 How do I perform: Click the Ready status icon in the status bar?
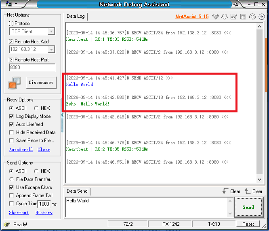point(7,224)
